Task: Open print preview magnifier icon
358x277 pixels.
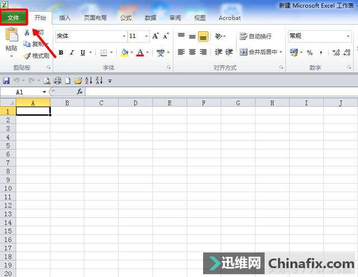Action: [x=47, y=80]
